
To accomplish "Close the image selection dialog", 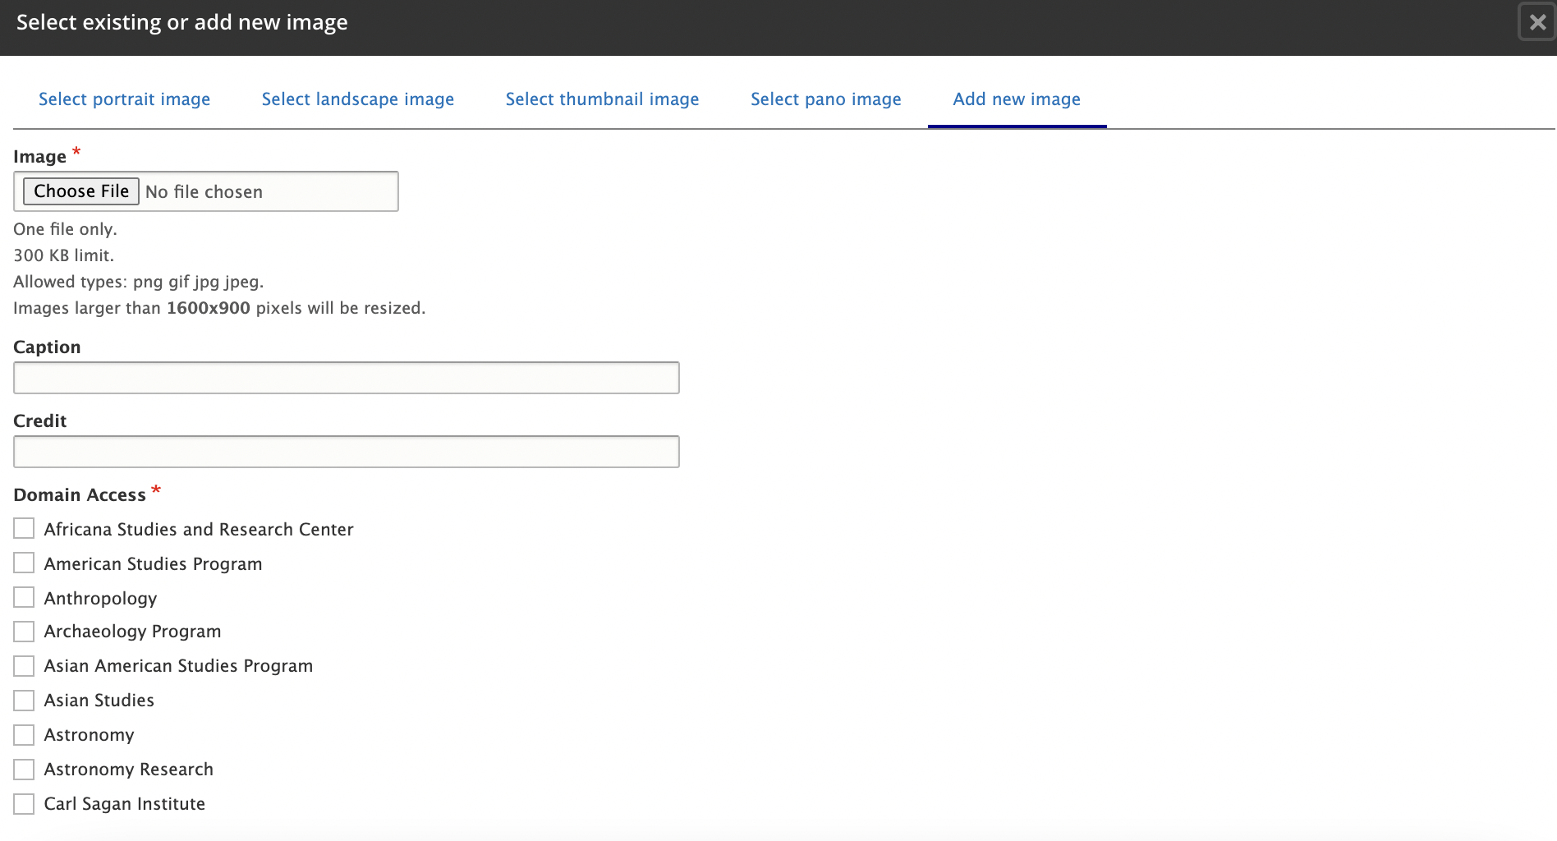I will 1537,22.
